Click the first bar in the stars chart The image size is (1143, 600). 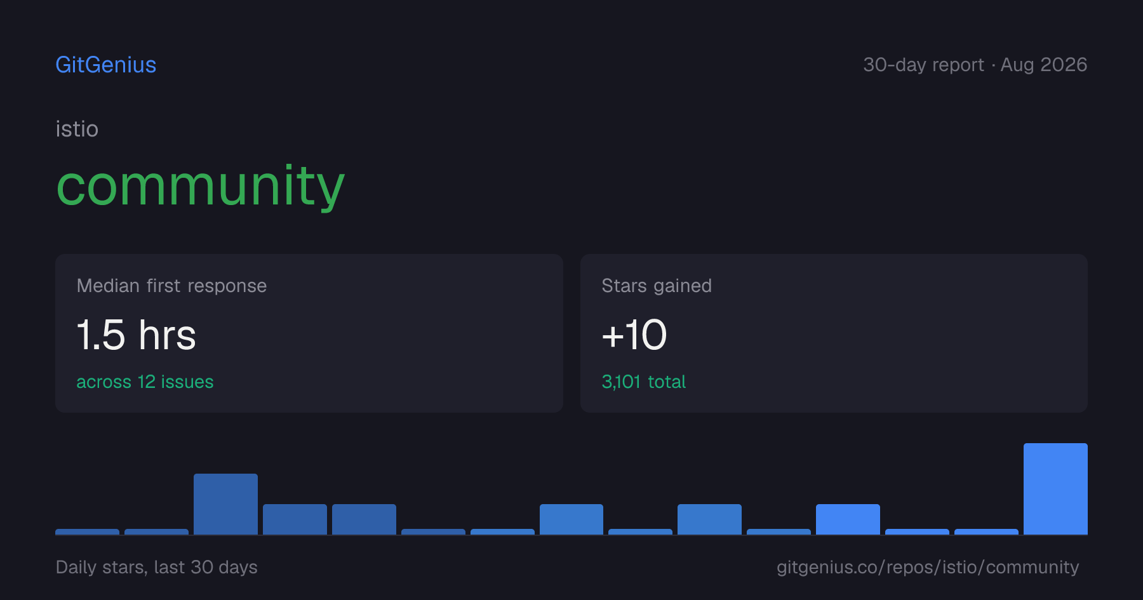[87, 532]
